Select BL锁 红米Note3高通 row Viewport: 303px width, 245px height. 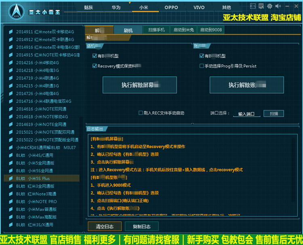(42, 194)
